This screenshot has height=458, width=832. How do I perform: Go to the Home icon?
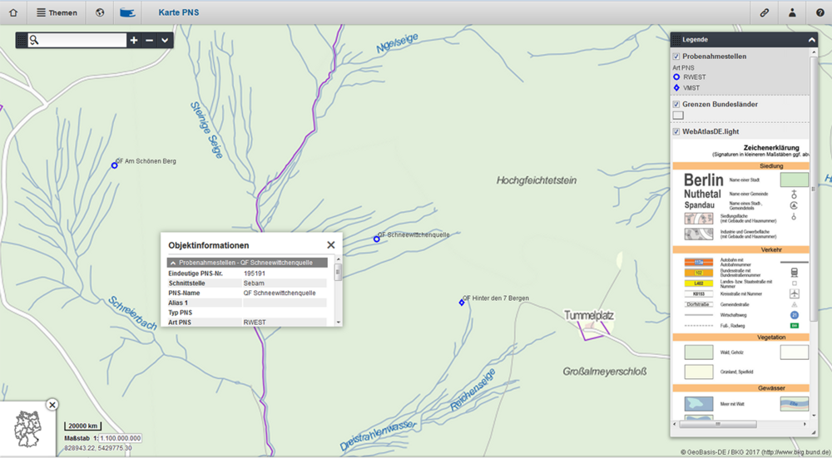tap(13, 12)
